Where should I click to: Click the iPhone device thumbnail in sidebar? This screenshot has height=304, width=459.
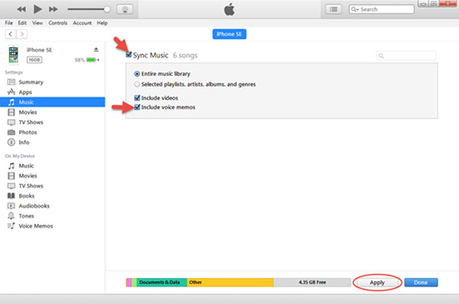(x=13, y=55)
